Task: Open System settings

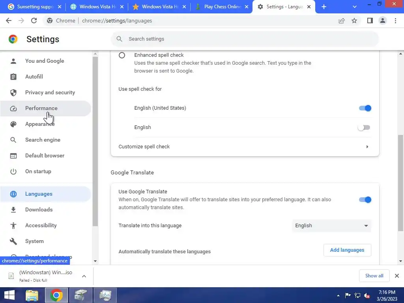Action: pyautogui.click(x=45, y=241)
